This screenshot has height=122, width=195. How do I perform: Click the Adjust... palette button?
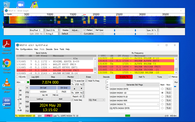(76, 30)
